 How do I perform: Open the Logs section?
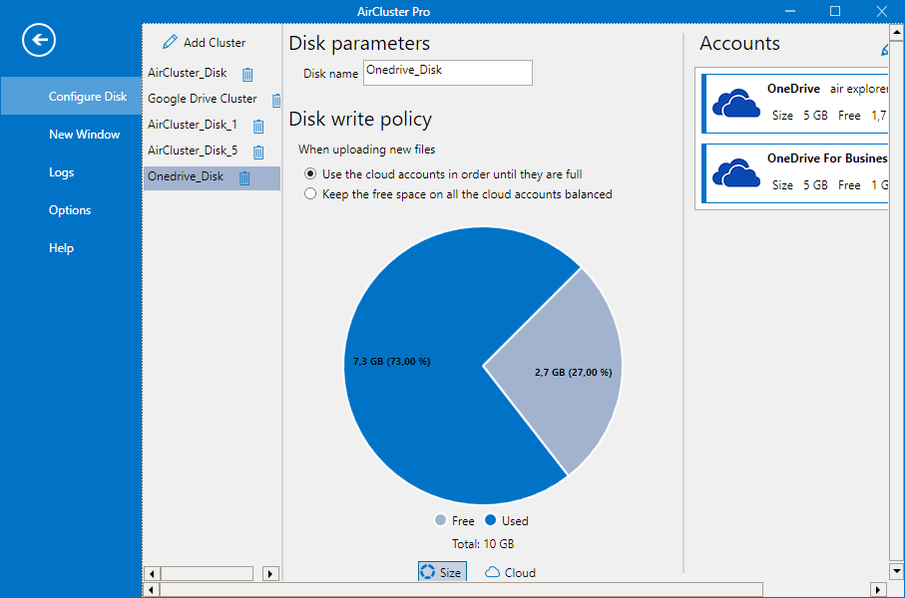pos(61,172)
